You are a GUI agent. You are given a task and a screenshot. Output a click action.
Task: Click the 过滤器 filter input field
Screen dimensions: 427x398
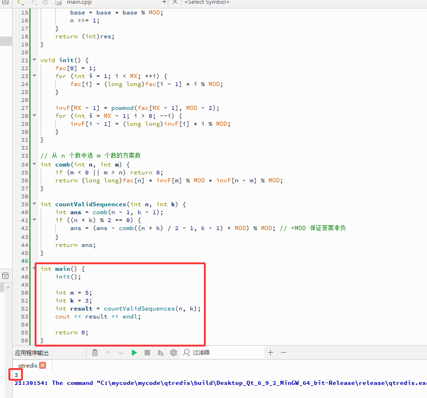pyautogui.click(x=222, y=353)
